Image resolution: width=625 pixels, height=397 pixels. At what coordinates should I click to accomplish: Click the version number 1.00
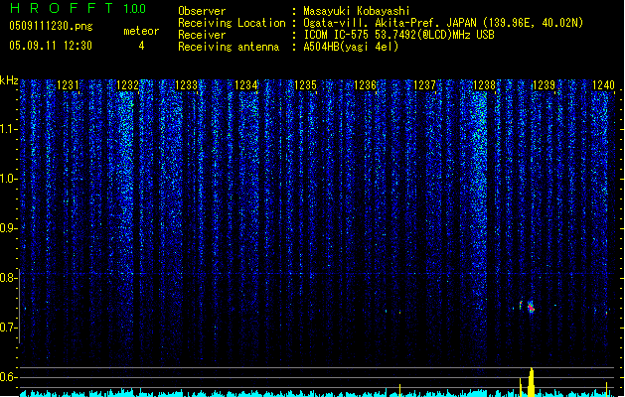pos(134,9)
